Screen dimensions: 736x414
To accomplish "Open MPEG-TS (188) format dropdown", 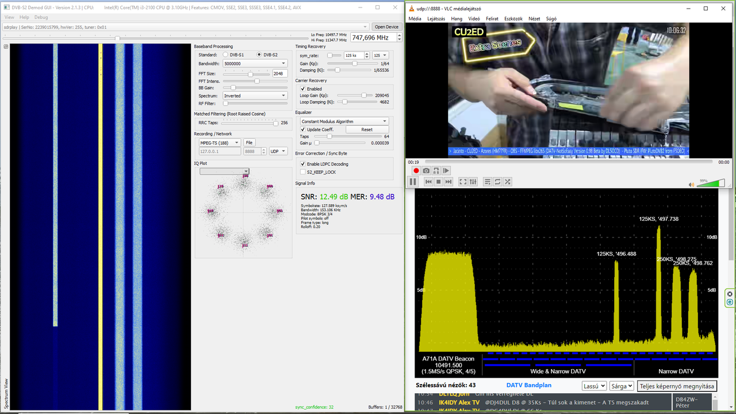I will [220, 143].
